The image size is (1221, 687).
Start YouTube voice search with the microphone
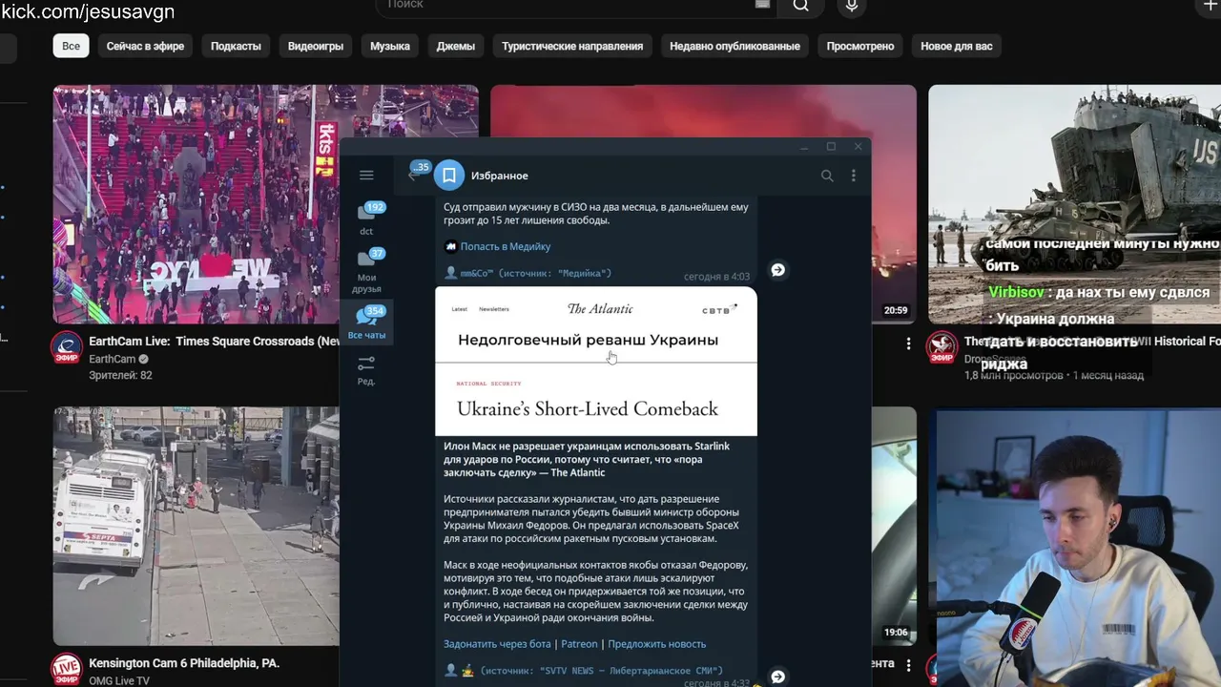click(852, 6)
